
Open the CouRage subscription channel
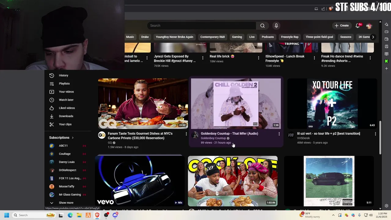tap(67, 154)
